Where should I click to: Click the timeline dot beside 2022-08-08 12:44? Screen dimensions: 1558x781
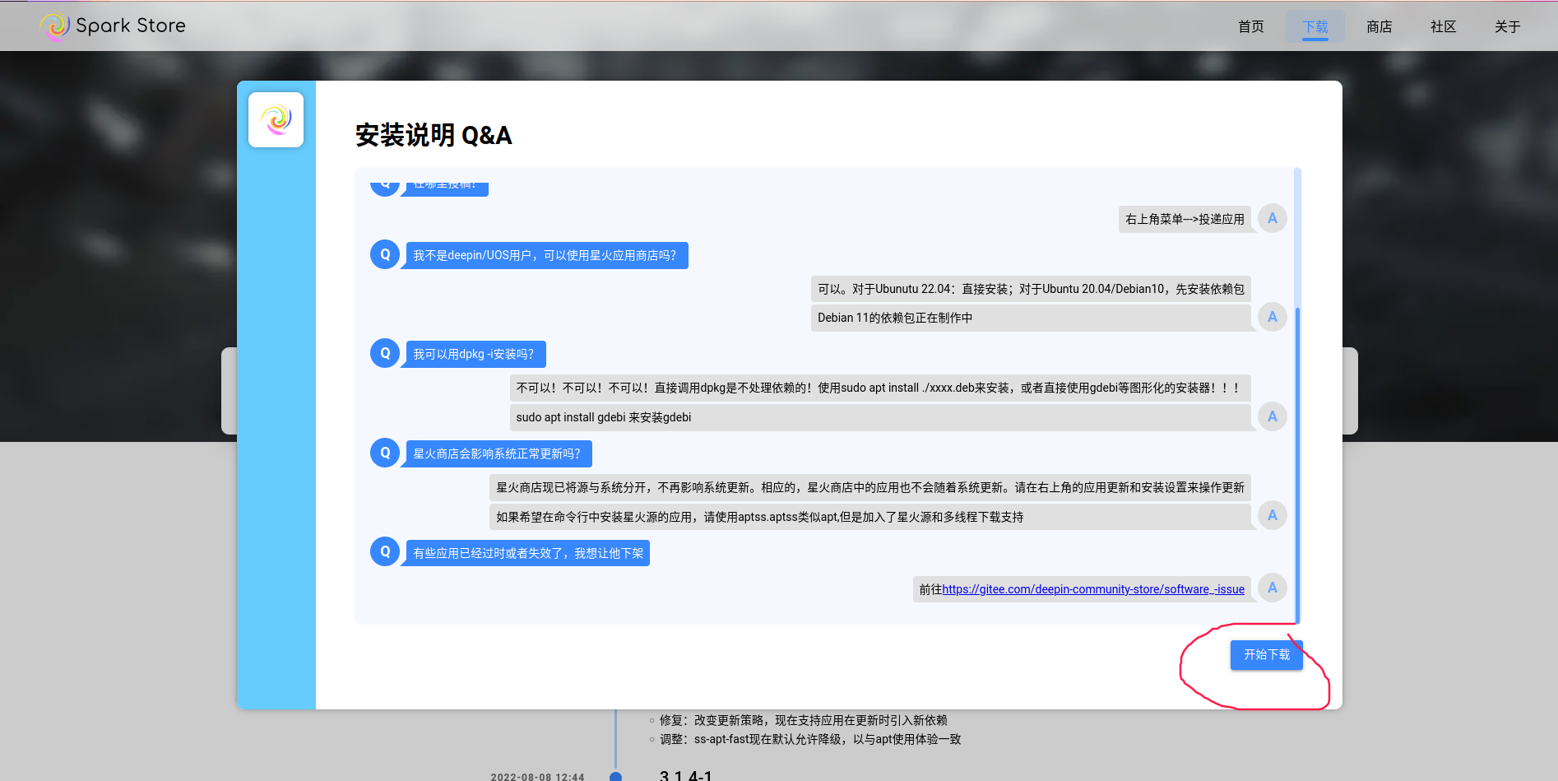pyautogui.click(x=616, y=775)
